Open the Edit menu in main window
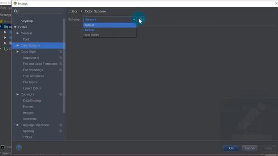 [x=3, y=8]
